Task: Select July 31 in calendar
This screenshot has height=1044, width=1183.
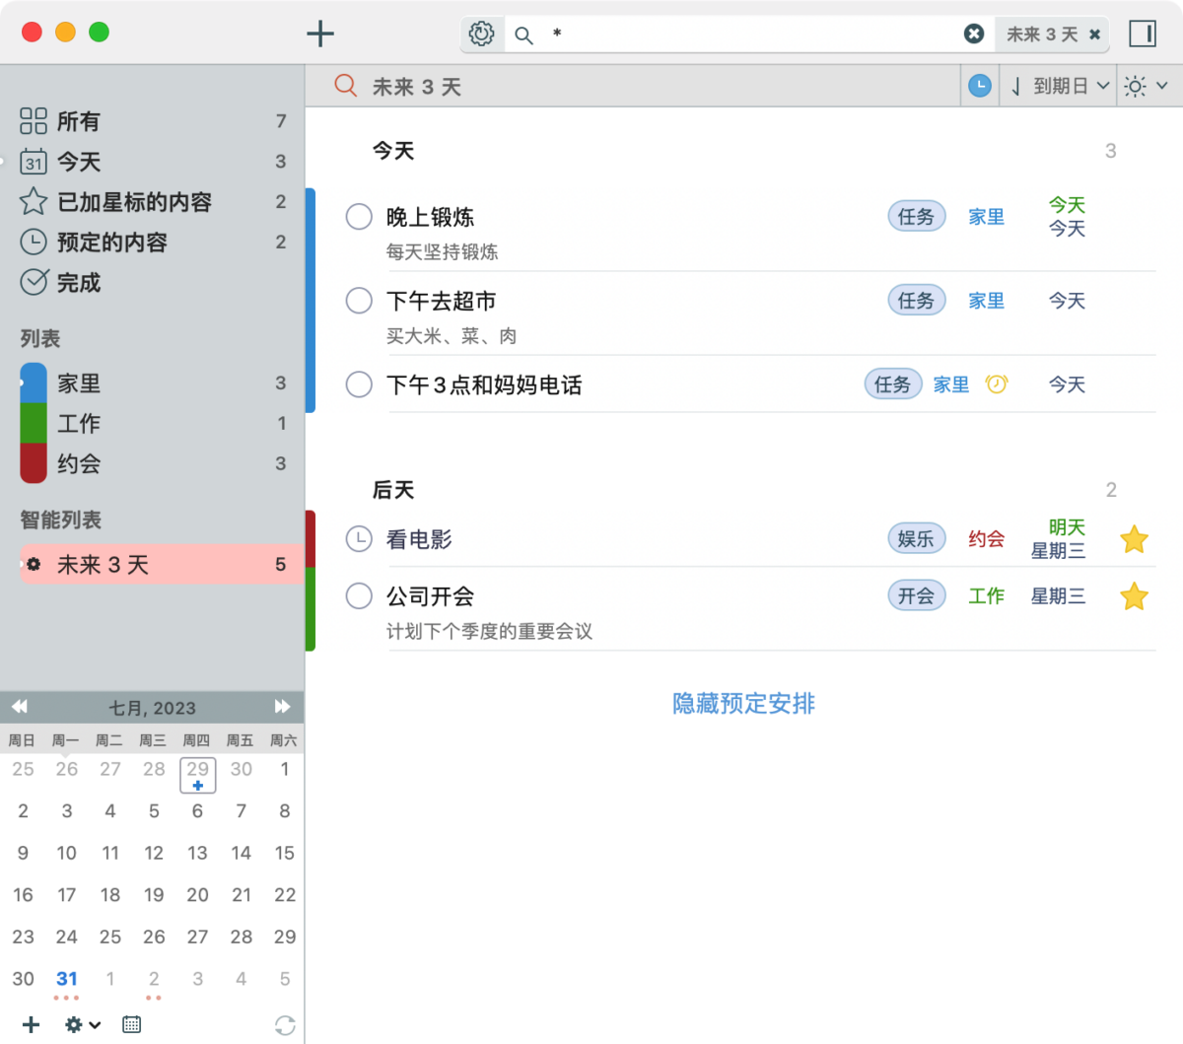Action: click(x=67, y=979)
